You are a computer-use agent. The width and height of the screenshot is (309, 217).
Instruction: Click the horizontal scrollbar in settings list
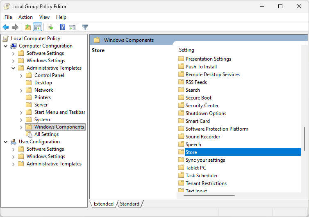(x=209, y=196)
